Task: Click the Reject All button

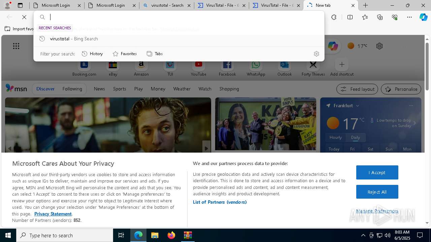Action: [x=377, y=192]
